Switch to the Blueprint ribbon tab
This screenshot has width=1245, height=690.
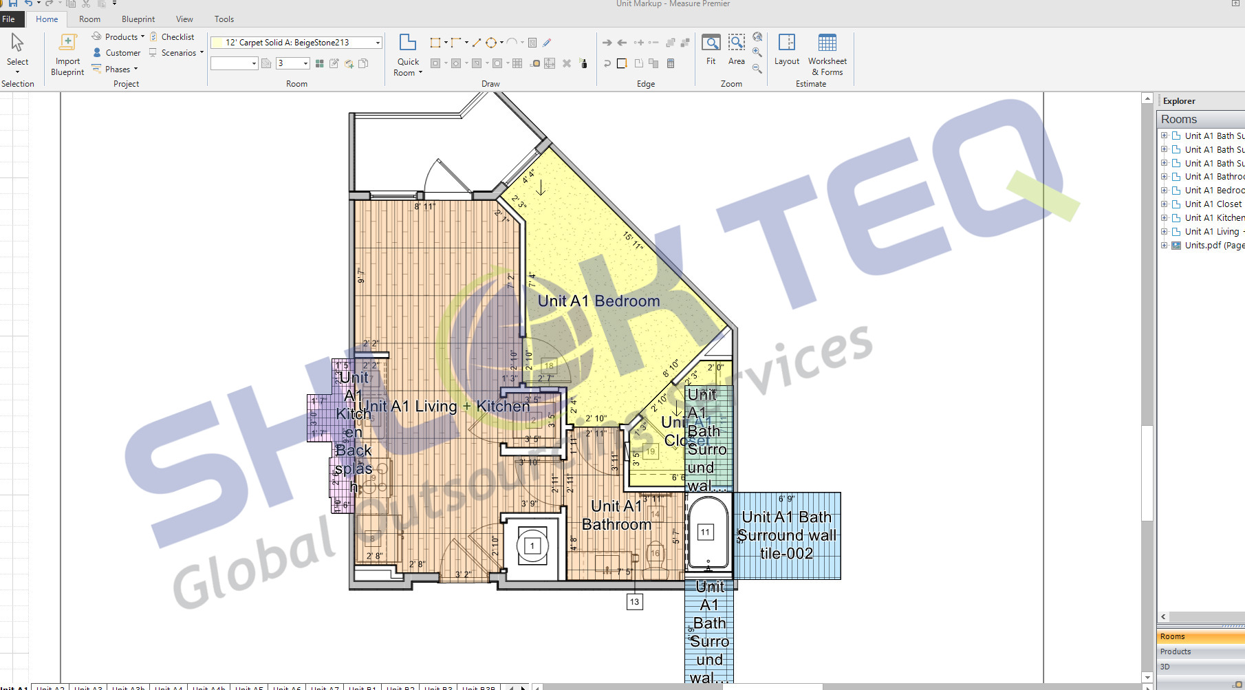coord(138,19)
